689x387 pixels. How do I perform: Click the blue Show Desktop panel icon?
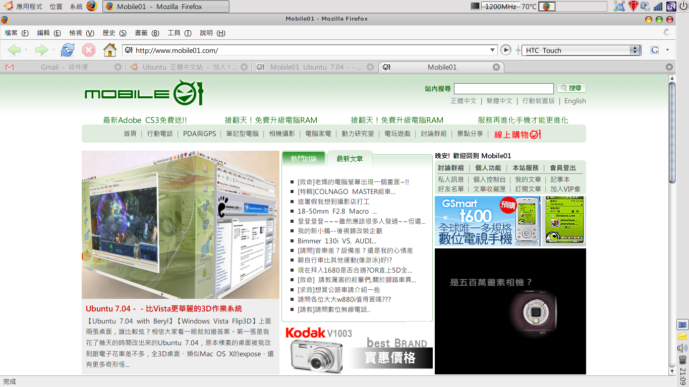pos(682,325)
